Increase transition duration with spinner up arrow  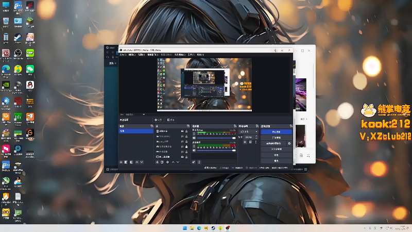click(x=256, y=136)
